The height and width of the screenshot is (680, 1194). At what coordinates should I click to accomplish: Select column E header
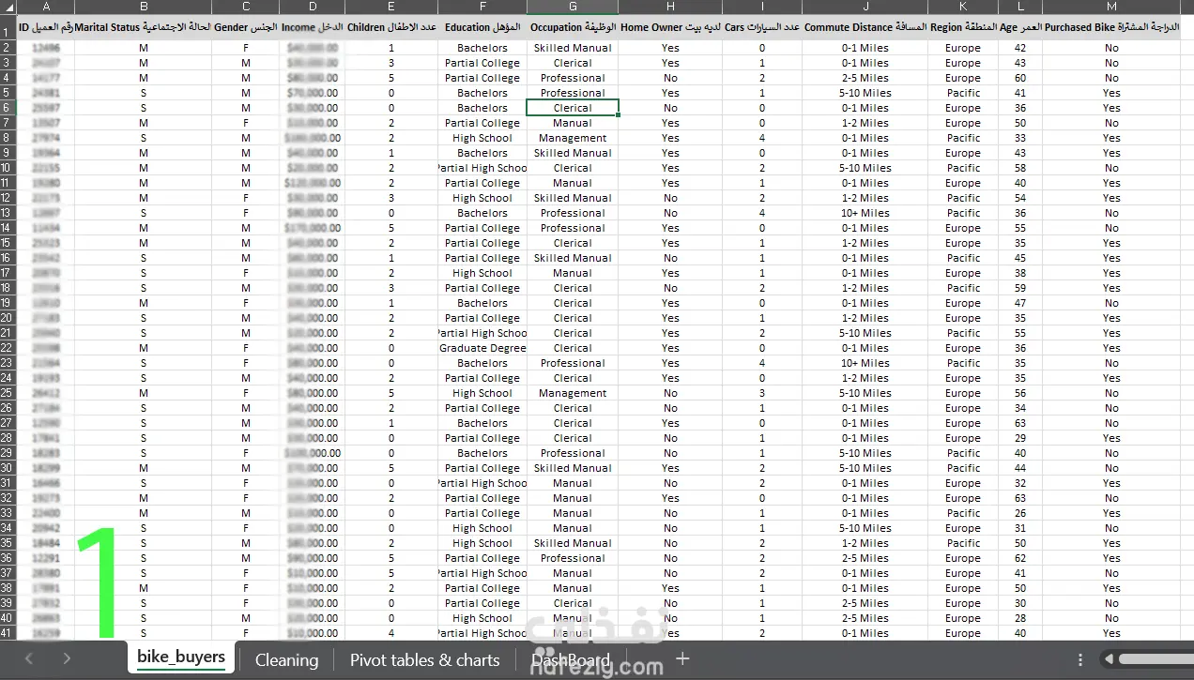391,7
